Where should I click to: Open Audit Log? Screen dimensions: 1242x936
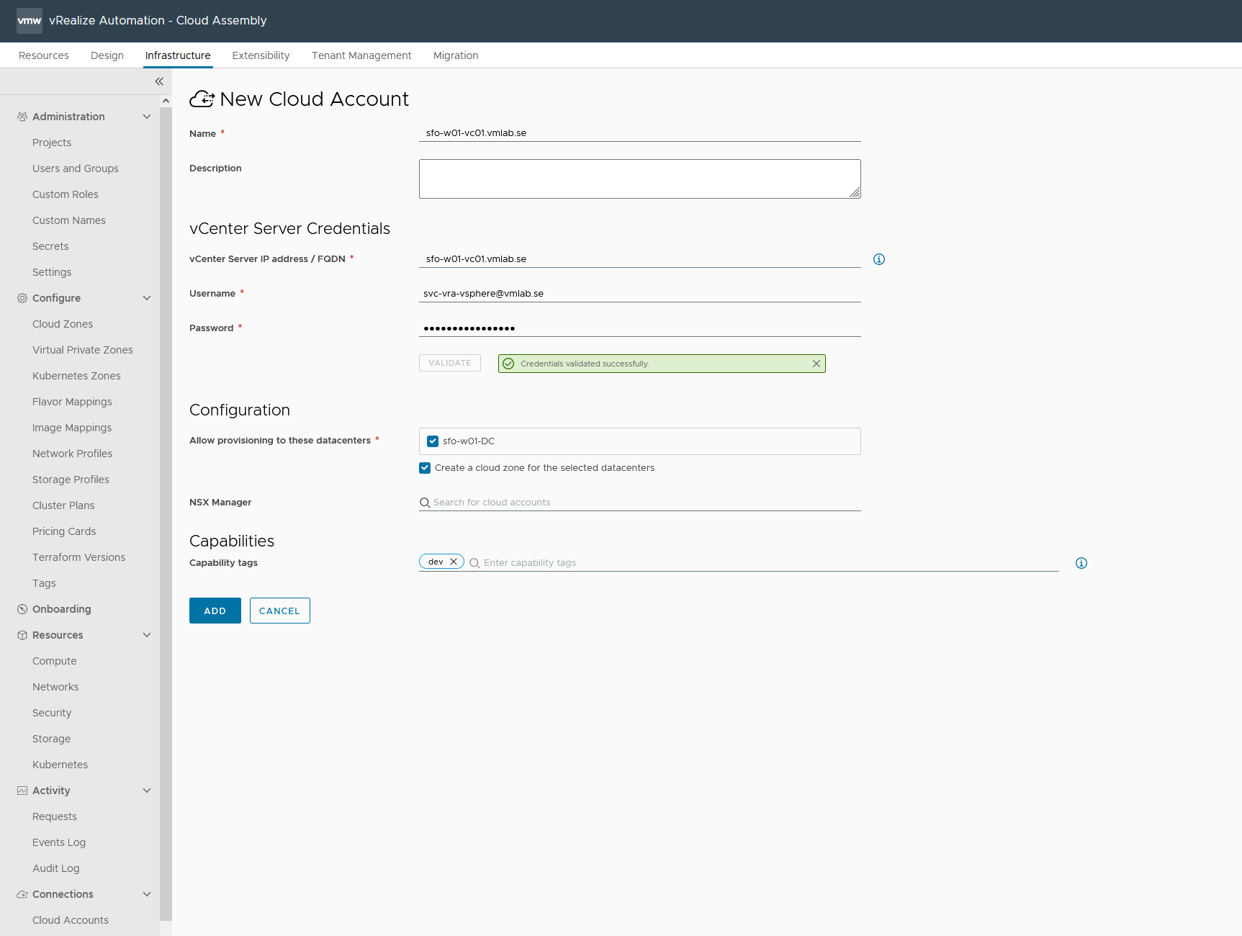coord(56,868)
